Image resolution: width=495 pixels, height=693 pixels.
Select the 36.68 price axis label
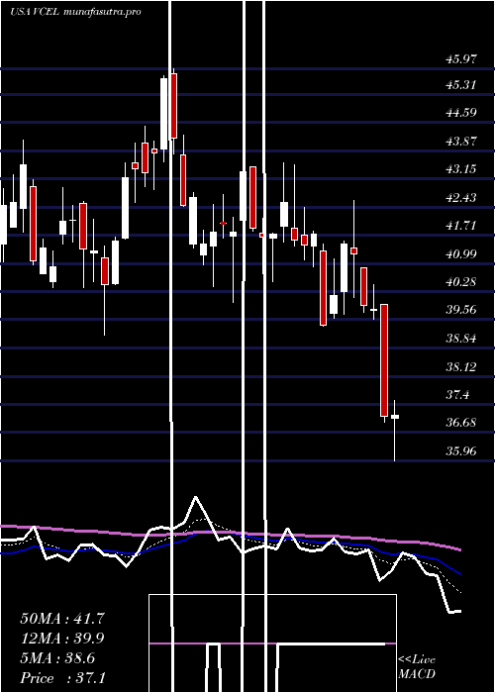(x=460, y=423)
